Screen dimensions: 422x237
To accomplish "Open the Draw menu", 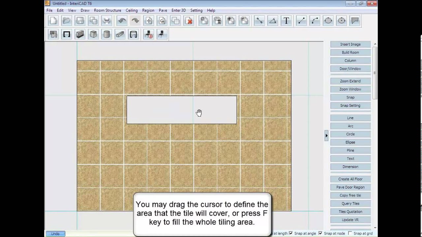I will 85,11.
